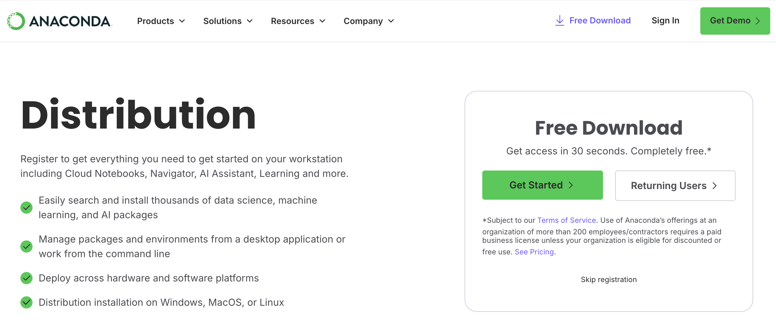Click 'Deploy across hardware and software platforms' text
The image size is (776, 324).
[149, 278]
